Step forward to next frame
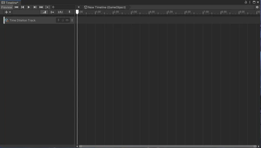The width and height of the screenshot is (261, 148). pyautogui.click(x=35, y=7)
